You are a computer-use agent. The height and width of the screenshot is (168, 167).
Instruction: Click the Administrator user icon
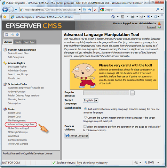point(159,23)
